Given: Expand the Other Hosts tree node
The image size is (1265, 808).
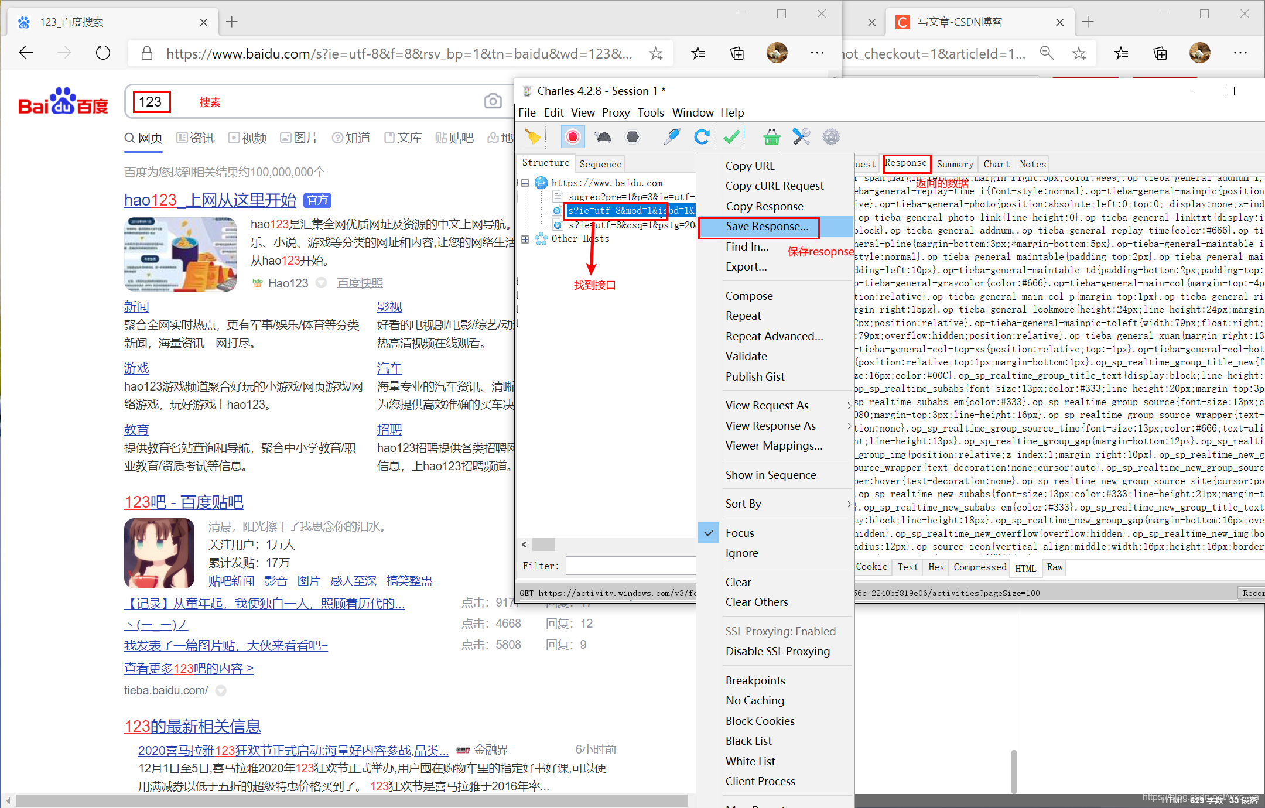Looking at the screenshot, I should pyautogui.click(x=525, y=239).
